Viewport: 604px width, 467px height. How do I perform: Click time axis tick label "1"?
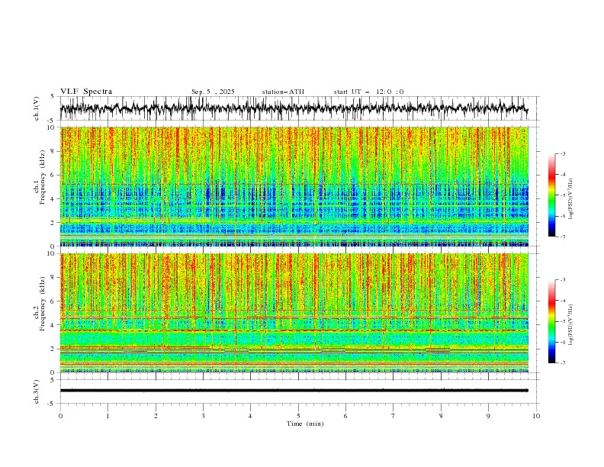[108, 416]
